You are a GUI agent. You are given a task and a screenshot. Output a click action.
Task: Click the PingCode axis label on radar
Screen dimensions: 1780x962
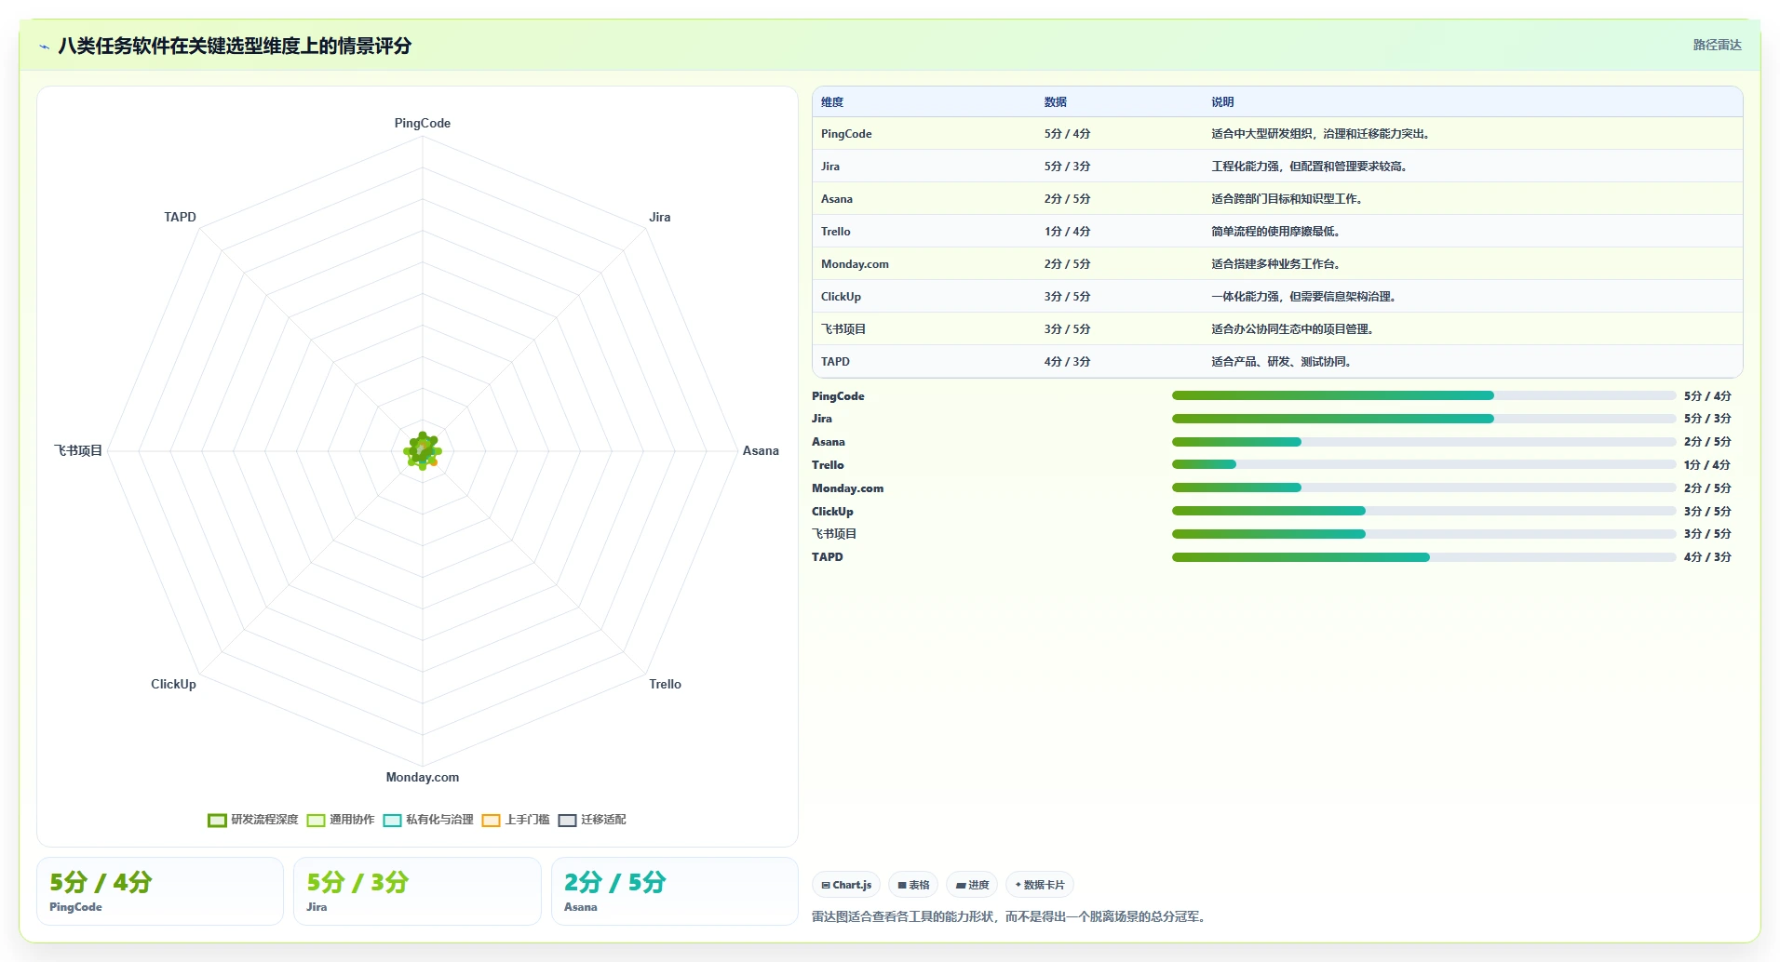(423, 124)
